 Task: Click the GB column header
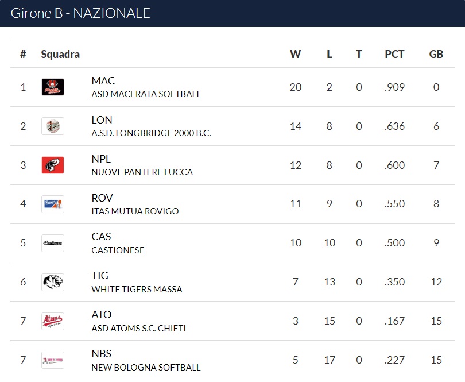point(436,55)
